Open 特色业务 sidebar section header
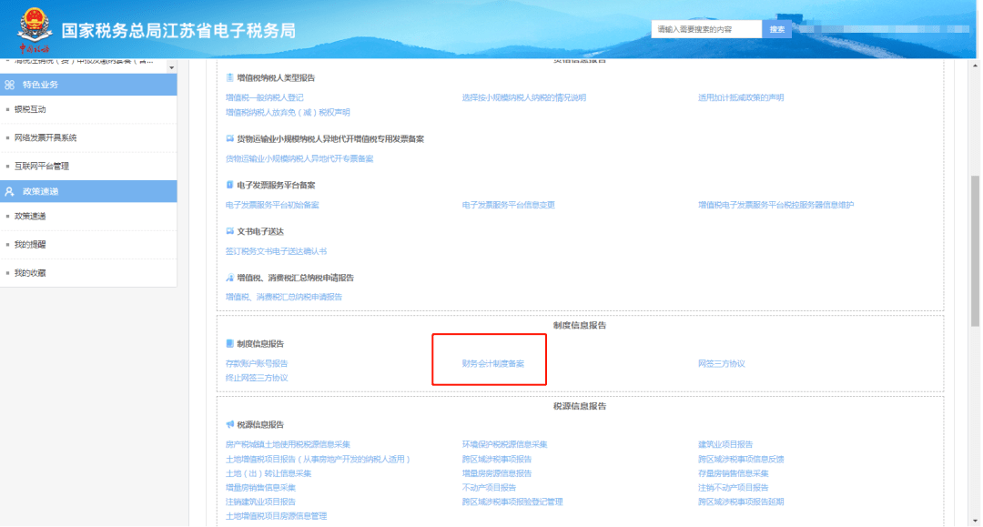This screenshot has height=527, width=983. click(x=88, y=85)
